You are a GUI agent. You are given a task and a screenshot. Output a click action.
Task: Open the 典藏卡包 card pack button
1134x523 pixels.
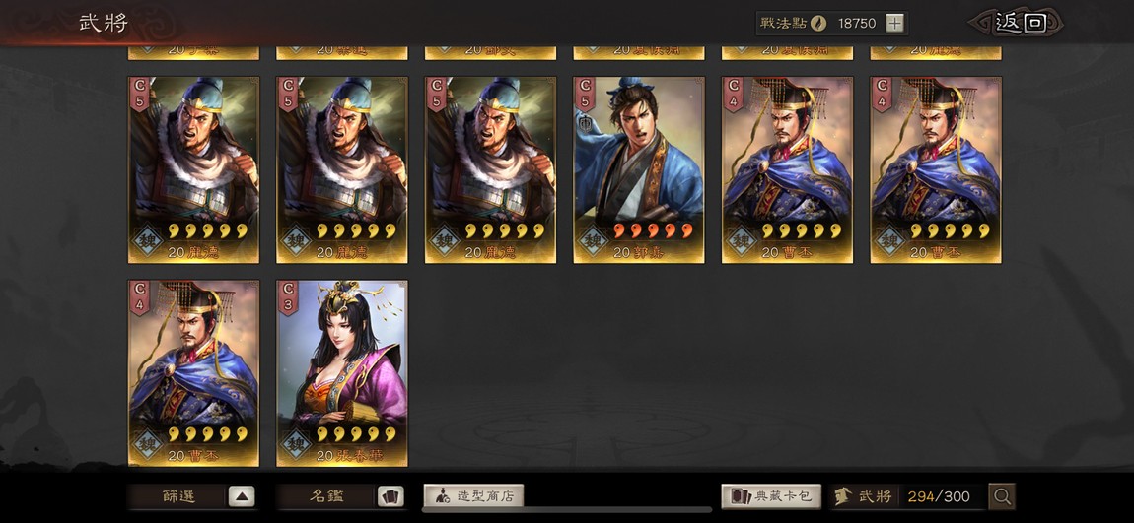[771, 496]
